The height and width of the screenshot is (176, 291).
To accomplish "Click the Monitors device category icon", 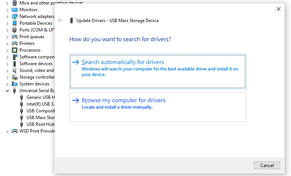I will pos(15,10).
